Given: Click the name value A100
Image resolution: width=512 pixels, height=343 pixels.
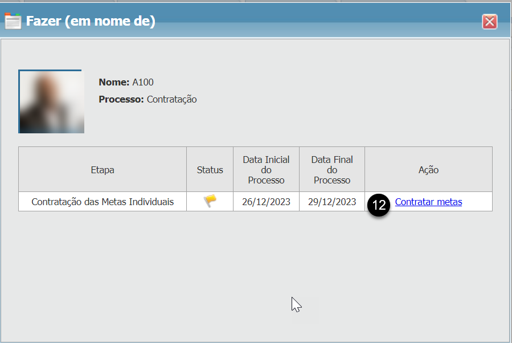Looking at the screenshot, I should [143, 82].
